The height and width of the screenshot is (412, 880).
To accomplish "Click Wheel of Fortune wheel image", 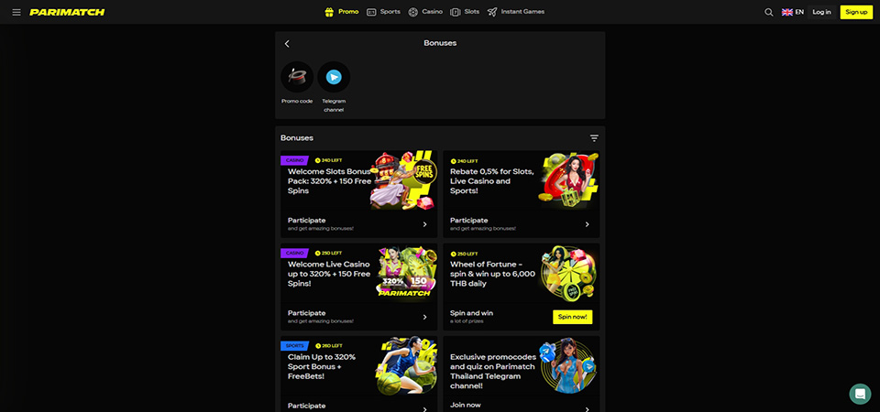I will pos(568,272).
